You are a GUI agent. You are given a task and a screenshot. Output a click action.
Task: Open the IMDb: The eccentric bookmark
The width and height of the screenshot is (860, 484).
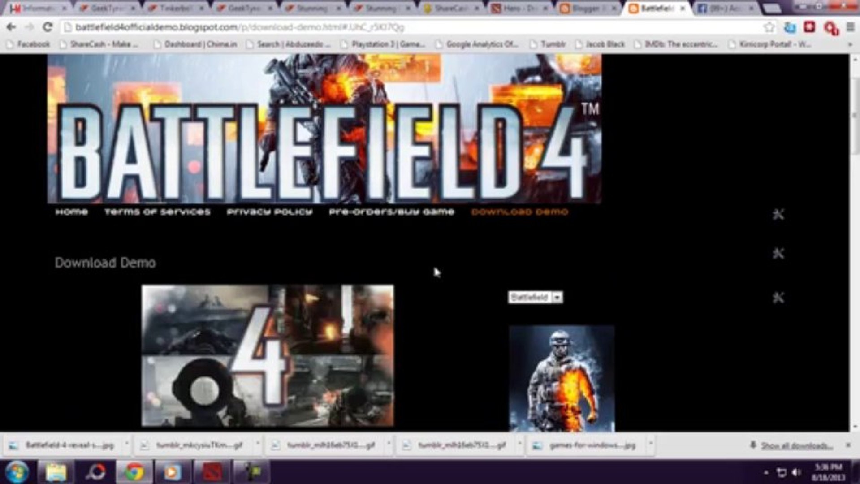(x=676, y=44)
